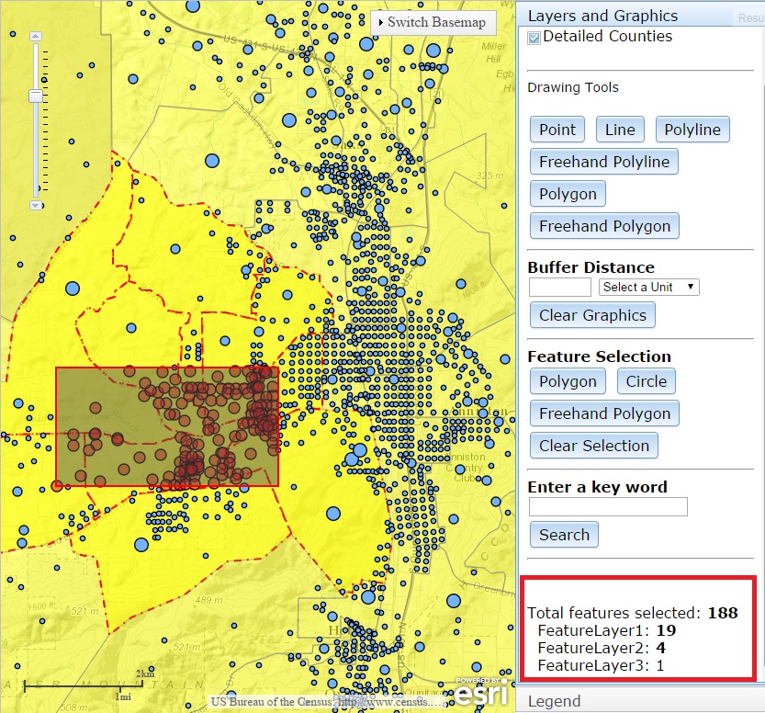Click the Search button
This screenshot has height=713, width=765.
(564, 535)
